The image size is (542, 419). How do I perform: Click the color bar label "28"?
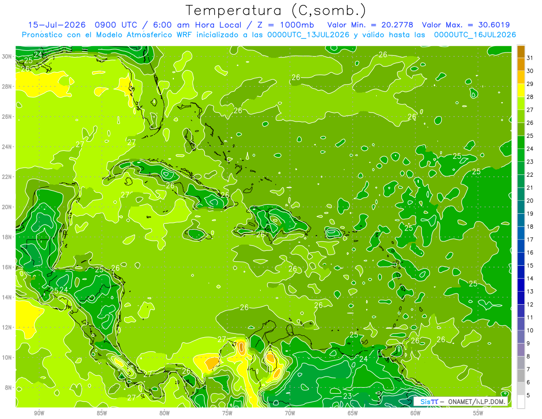[530, 97]
